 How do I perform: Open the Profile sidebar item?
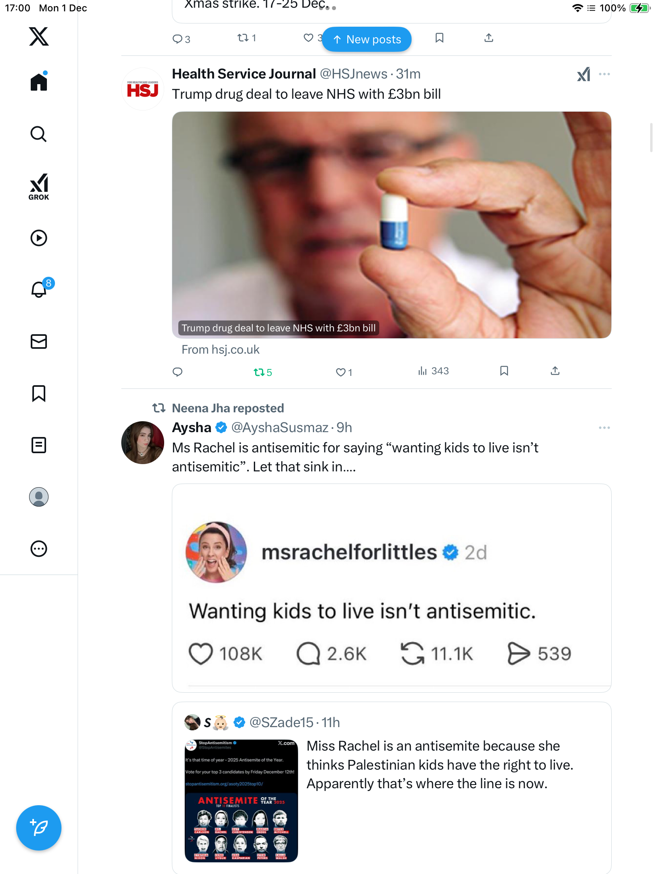point(39,497)
